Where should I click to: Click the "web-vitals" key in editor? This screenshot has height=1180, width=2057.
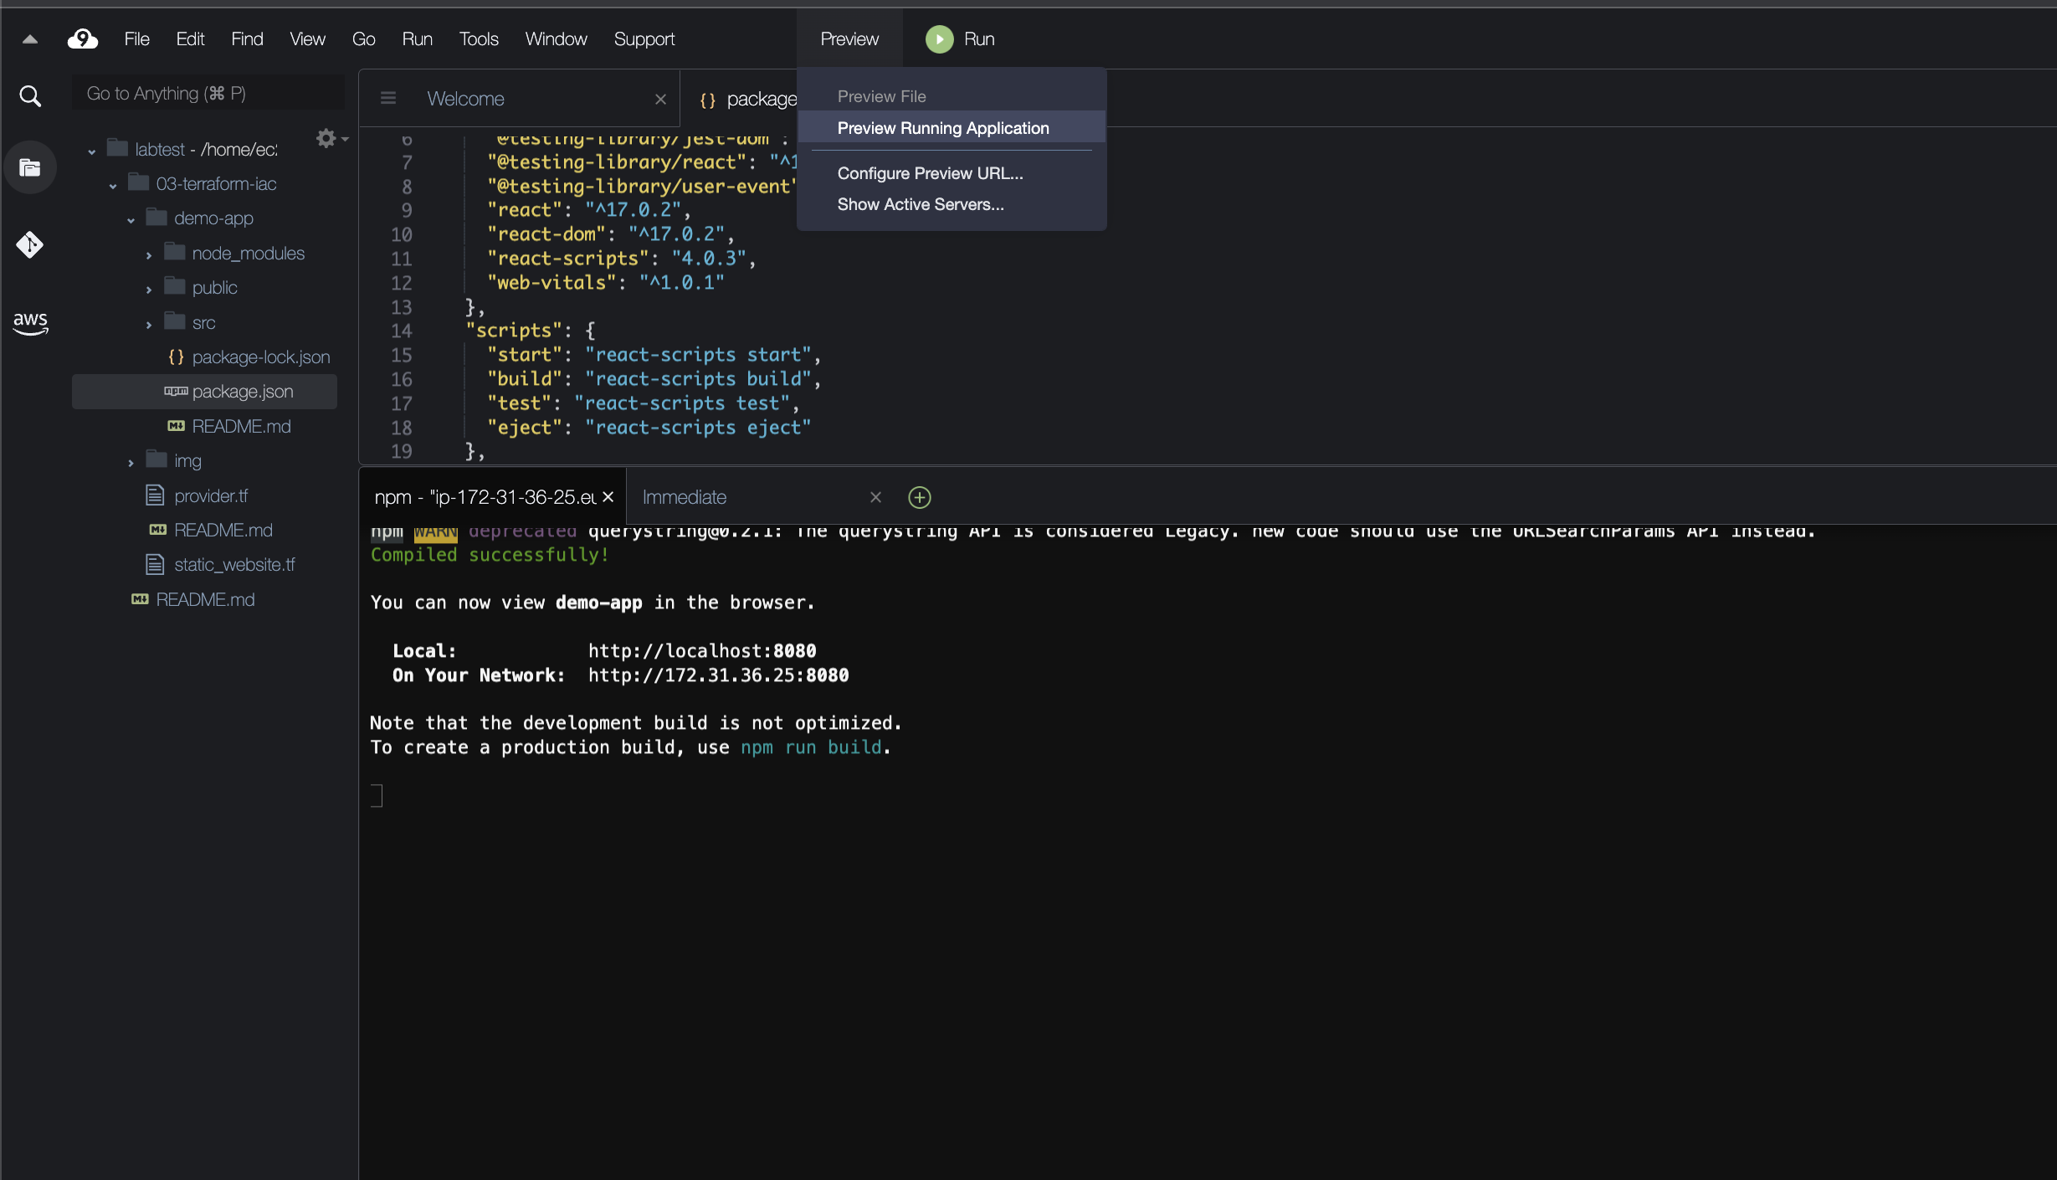[x=552, y=283]
